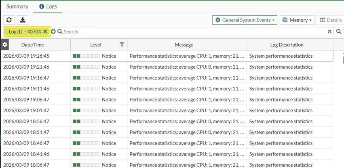Image resolution: width=344 pixels, height=168 pixels.
Task: Select the log entry at 19:21:46
Action: [x=167, y=67]
